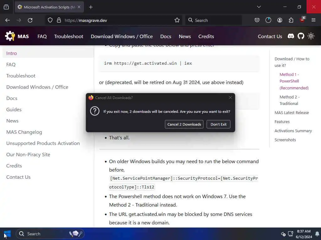This screenshot has width=321, height=240.
Task: Jump to Download / How to use it?
Action: tap(292, 62)
